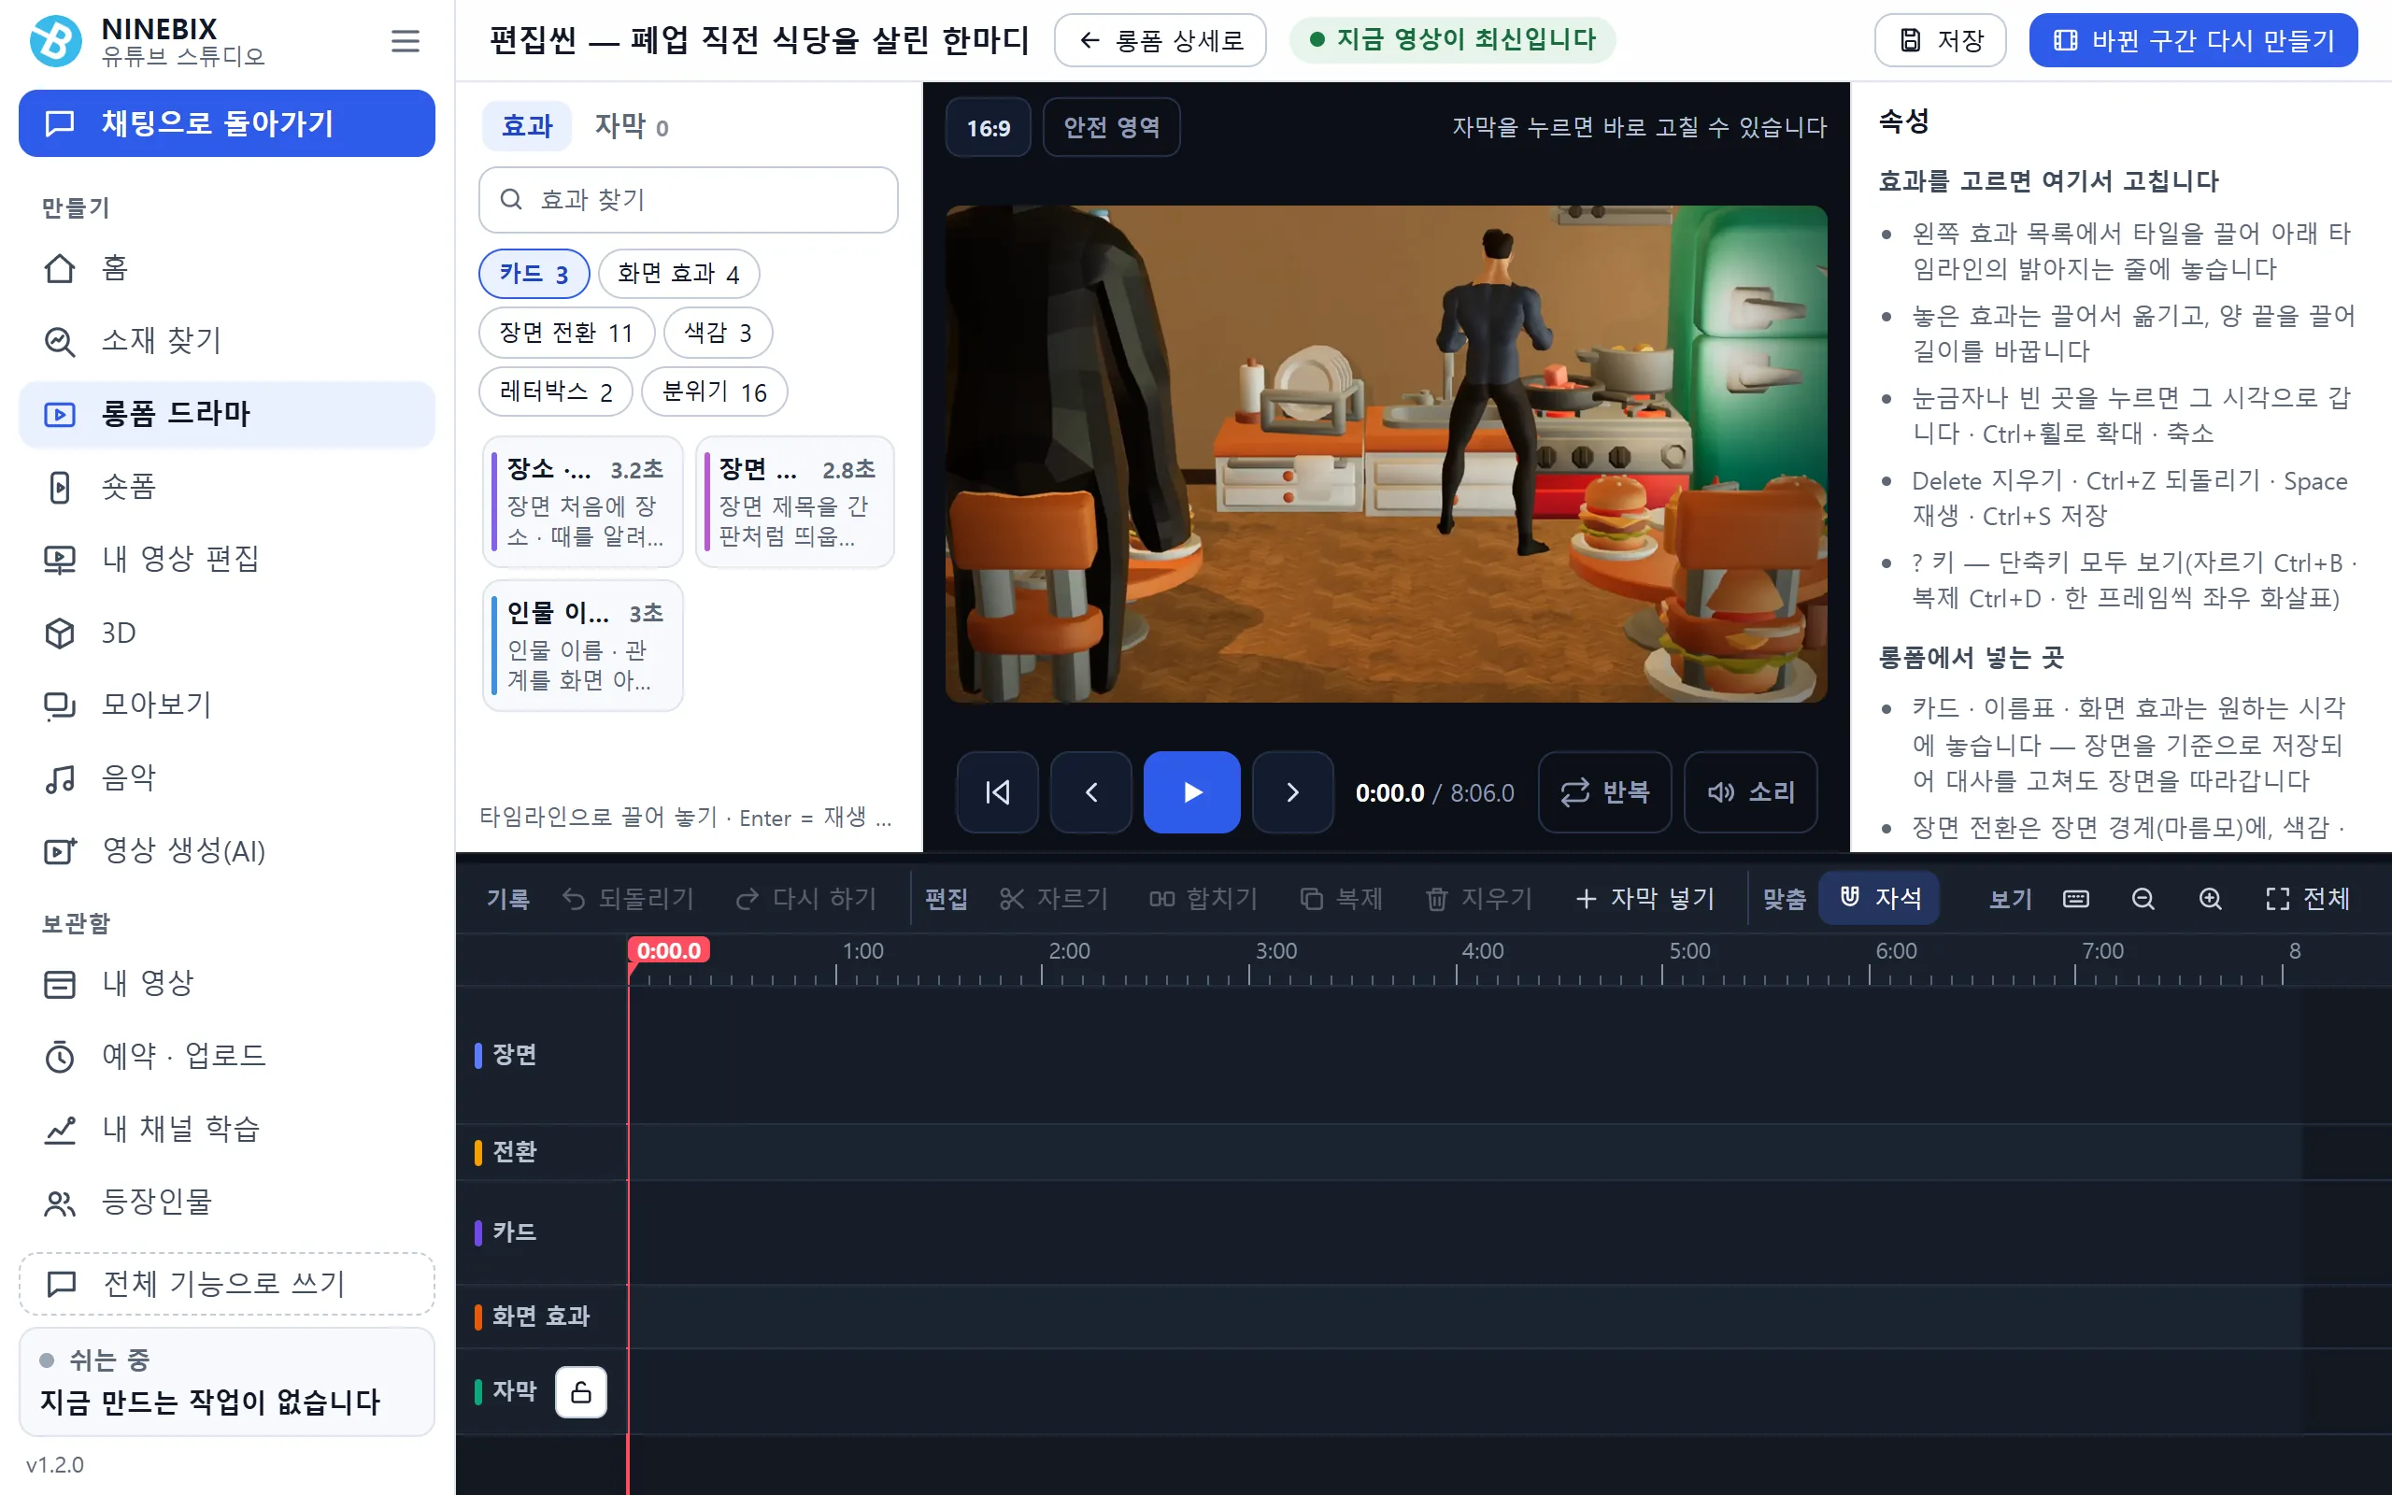This screenshot has width=2392, height=1495.
Task: Click 롱폼 상세로 back button
Action: coord(1160,40)
